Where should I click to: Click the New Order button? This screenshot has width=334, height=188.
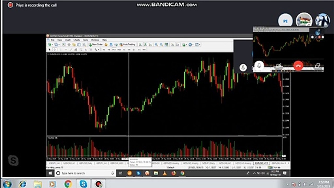[x=96, y=45]
